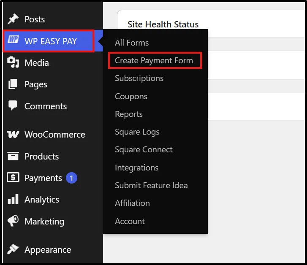Viewport: 307px width, 265px height.
Task: Select Coupons in the flyout submenu
Action: tap(131, 97)
